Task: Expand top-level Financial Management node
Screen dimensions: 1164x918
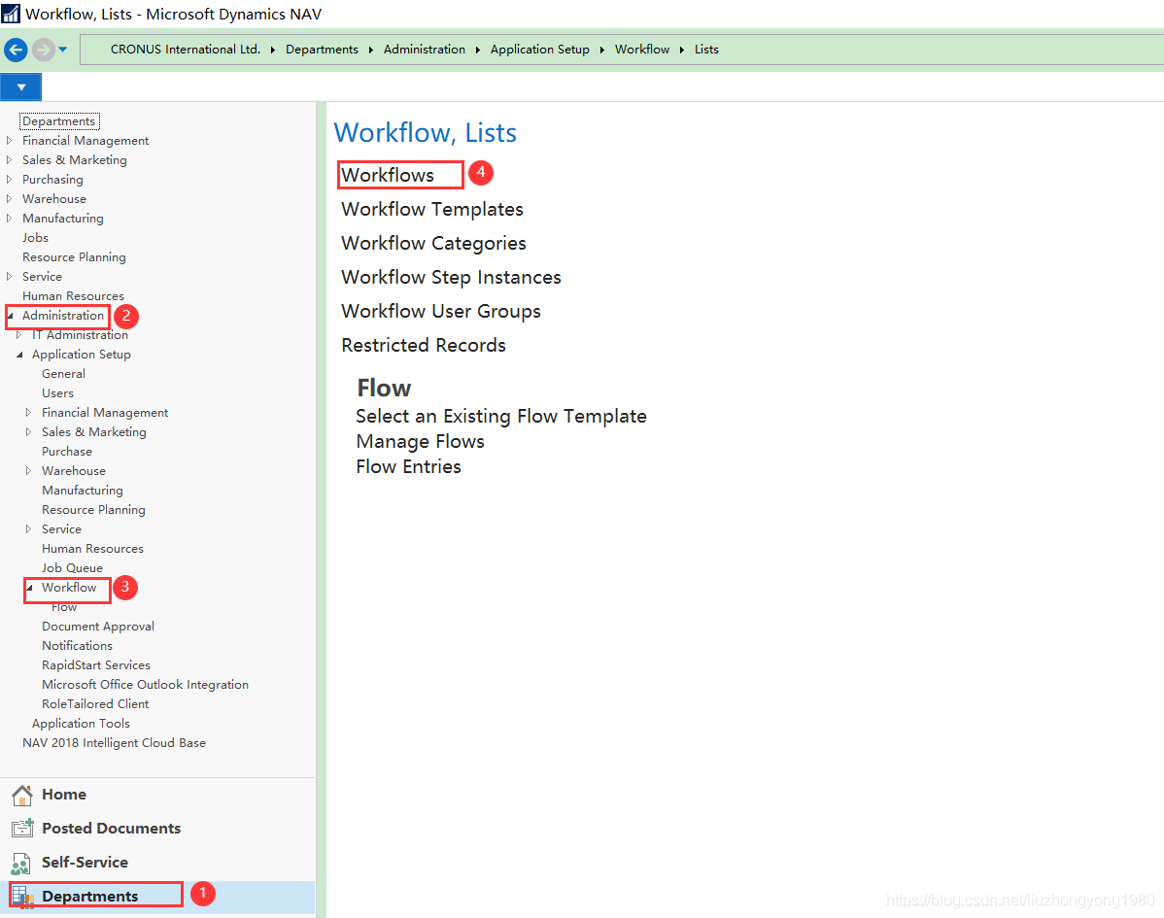Action: (x=9, y=140)
